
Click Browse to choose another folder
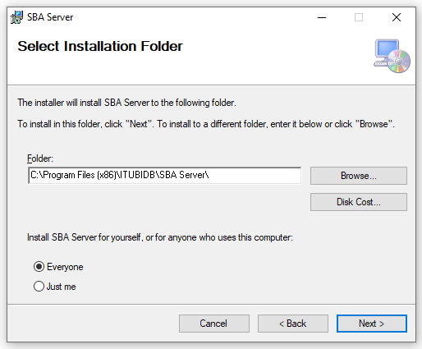point(359,176)
